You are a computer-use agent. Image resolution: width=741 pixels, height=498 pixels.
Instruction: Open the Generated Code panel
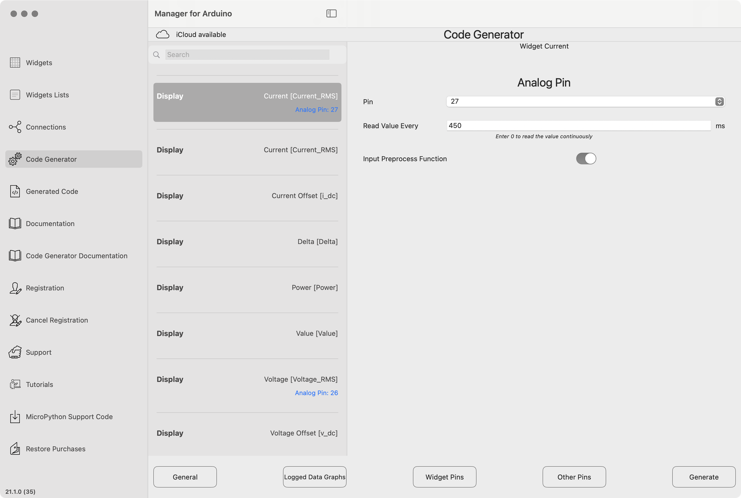pos(52,191)
